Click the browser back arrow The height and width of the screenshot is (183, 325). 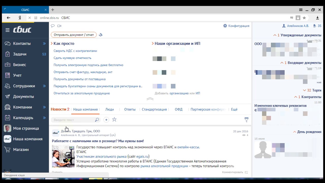9,18
